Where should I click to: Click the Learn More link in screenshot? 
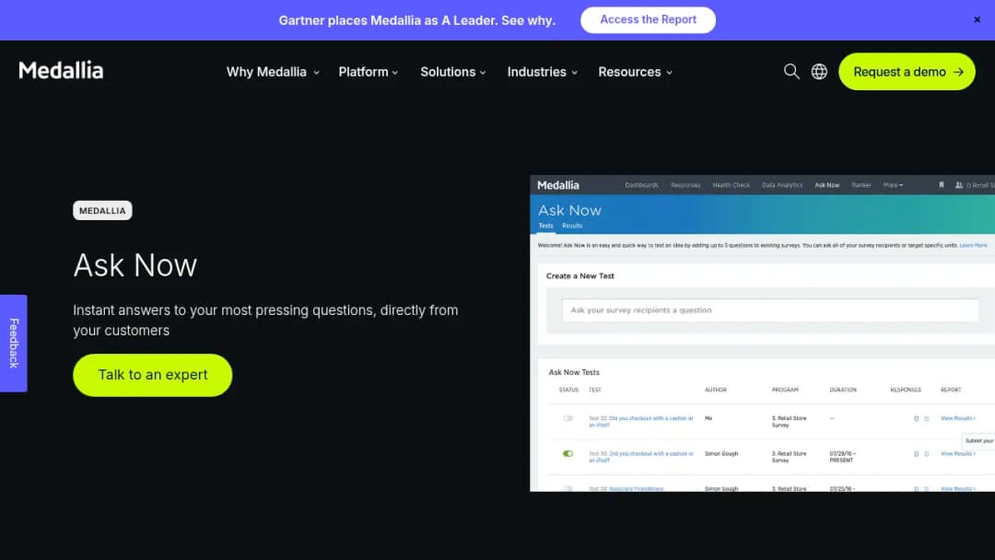coord(973,245)
